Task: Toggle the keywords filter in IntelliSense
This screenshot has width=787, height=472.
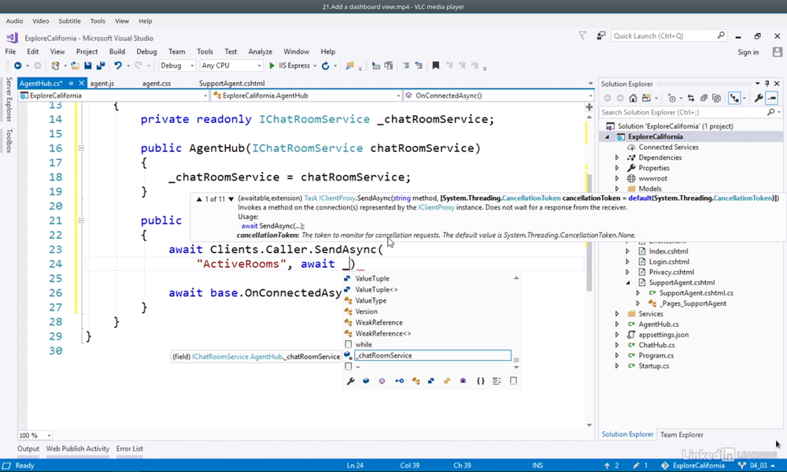Action: [x=513, y=381]
